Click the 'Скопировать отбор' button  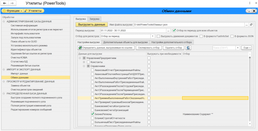click(149, 48)
